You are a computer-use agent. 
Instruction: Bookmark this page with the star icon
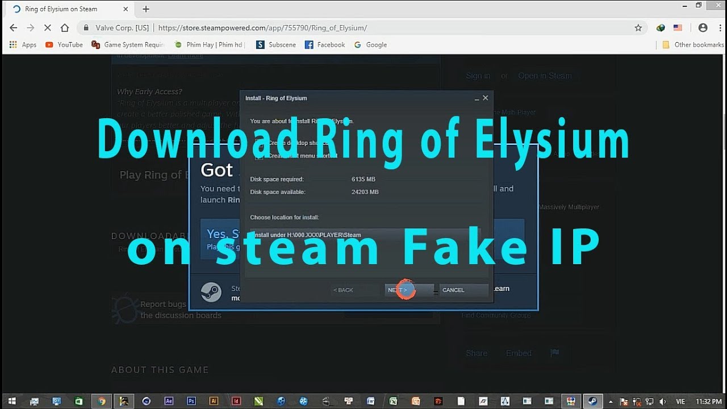638,28
